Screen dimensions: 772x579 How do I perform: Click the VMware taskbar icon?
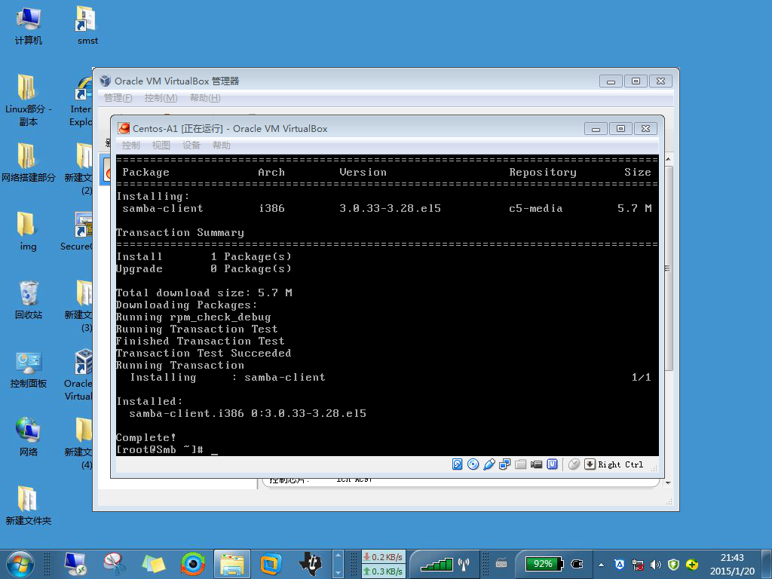(x=271, y=564)
